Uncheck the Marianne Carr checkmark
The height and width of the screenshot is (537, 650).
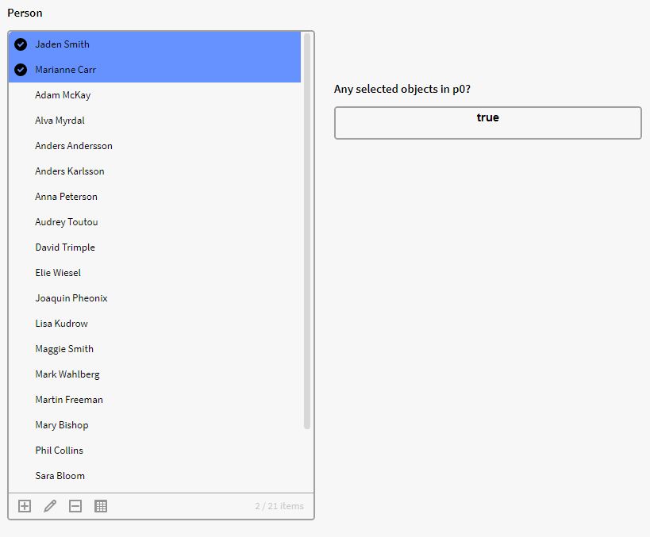[x=21, y=70]
